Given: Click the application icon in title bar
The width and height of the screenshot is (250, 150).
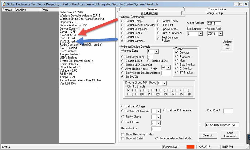Looking at the screenshot, I should click(4, 4).
